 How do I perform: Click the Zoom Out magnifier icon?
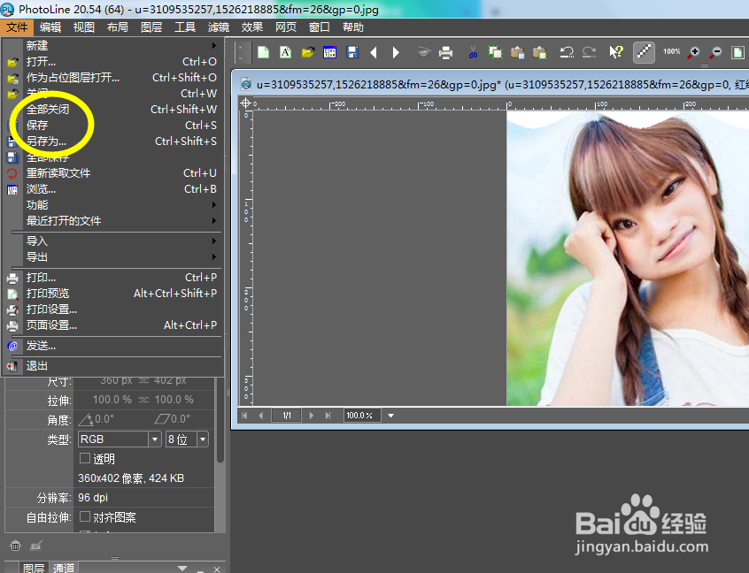tap(715, 52)
